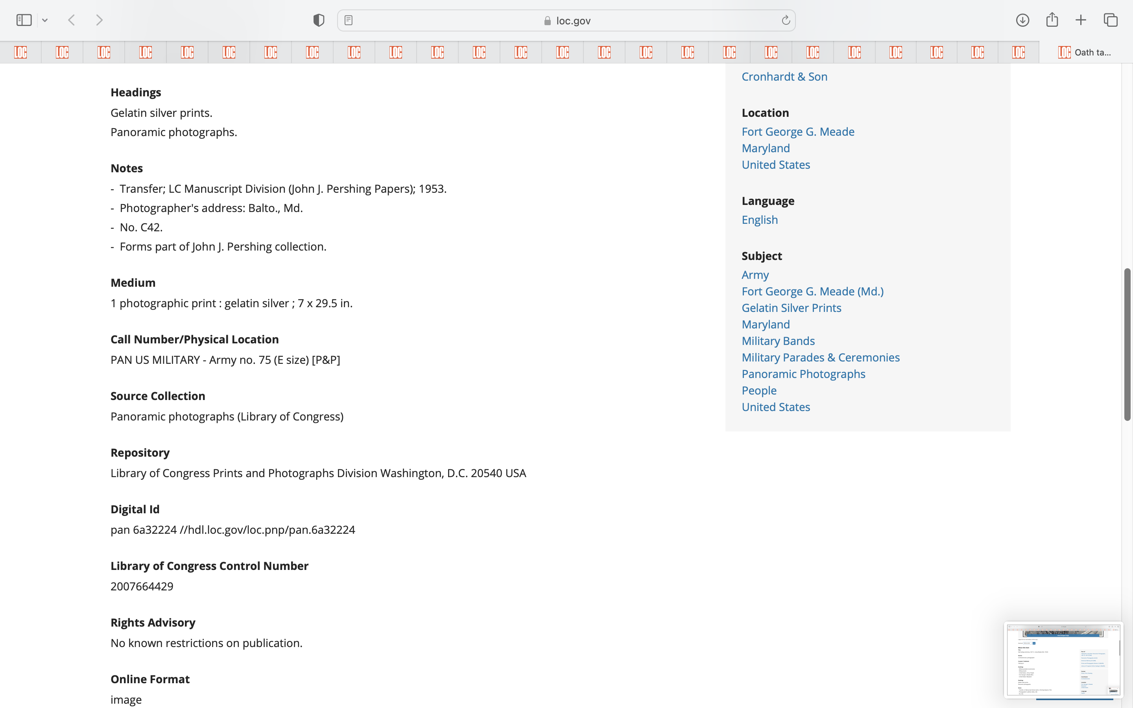Toggle the Safari sidebar icon
The image size is (1133, 708).
(x=24, y=20)
